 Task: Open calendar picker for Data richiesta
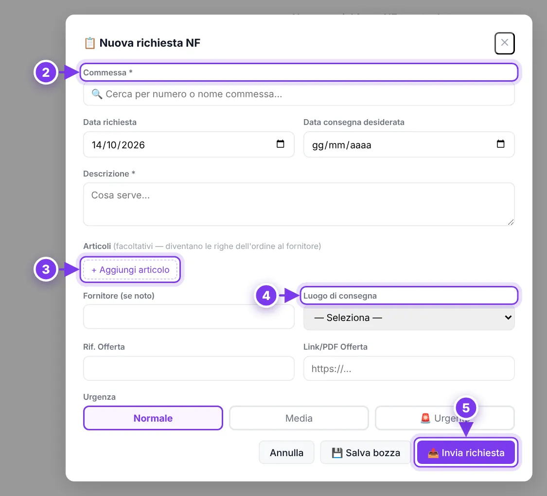(x=280, y=144)
